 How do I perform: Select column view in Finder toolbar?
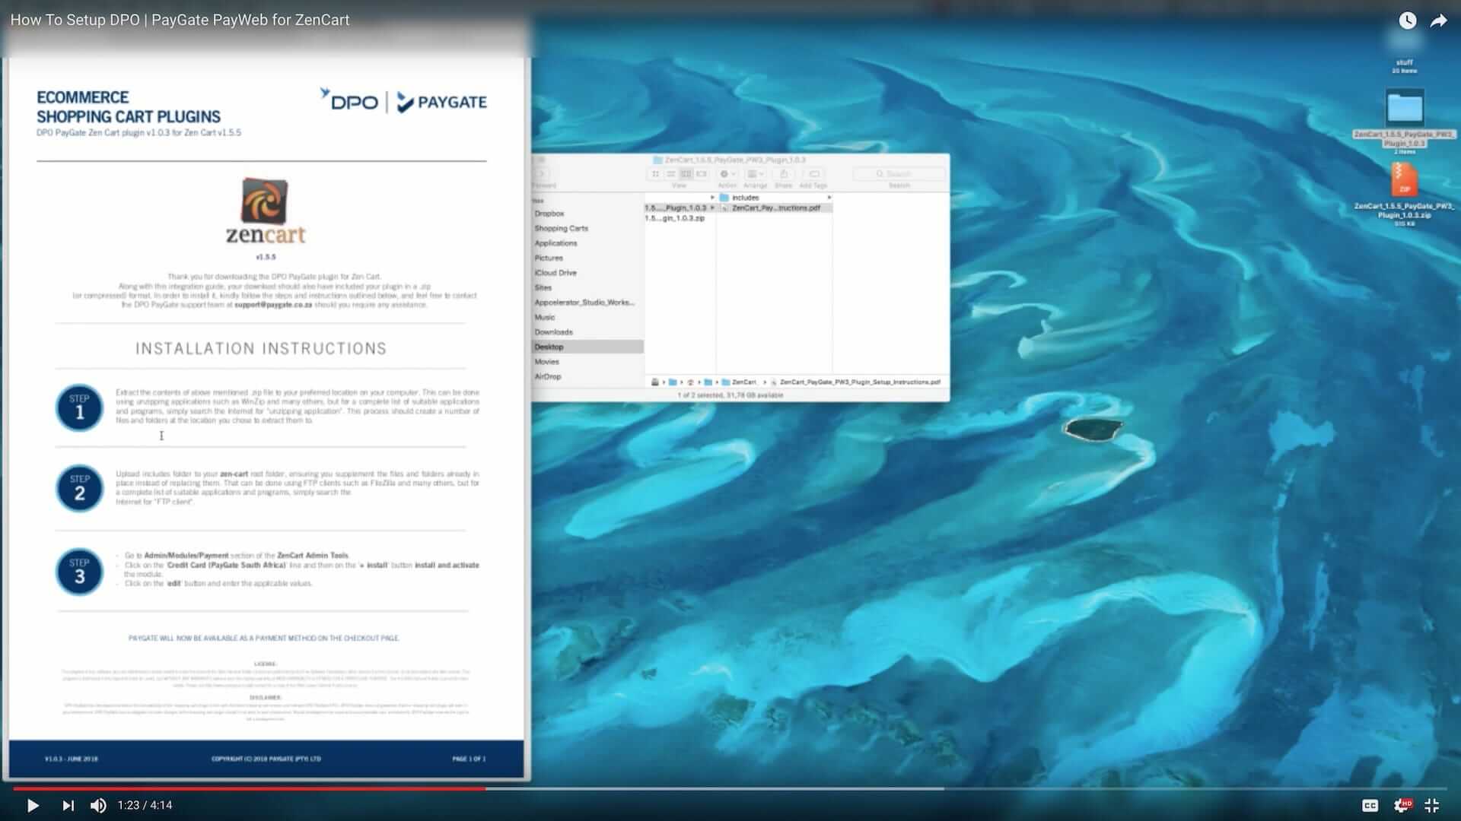686,174
